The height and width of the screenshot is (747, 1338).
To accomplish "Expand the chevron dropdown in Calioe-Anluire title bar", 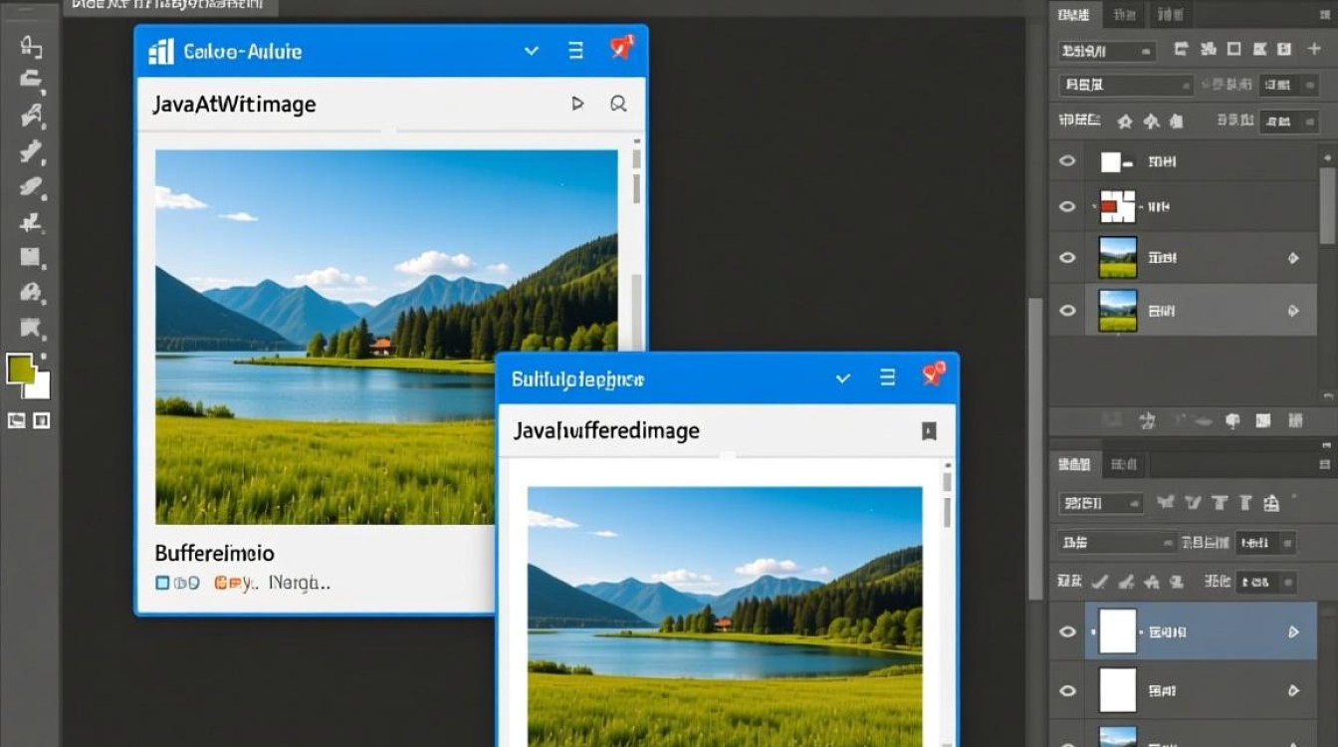I will (x=532, y=51).
